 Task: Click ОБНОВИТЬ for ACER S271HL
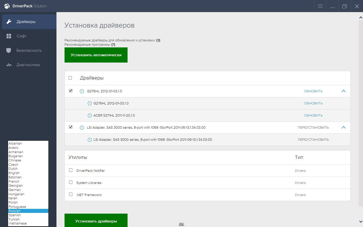point(313,116)
